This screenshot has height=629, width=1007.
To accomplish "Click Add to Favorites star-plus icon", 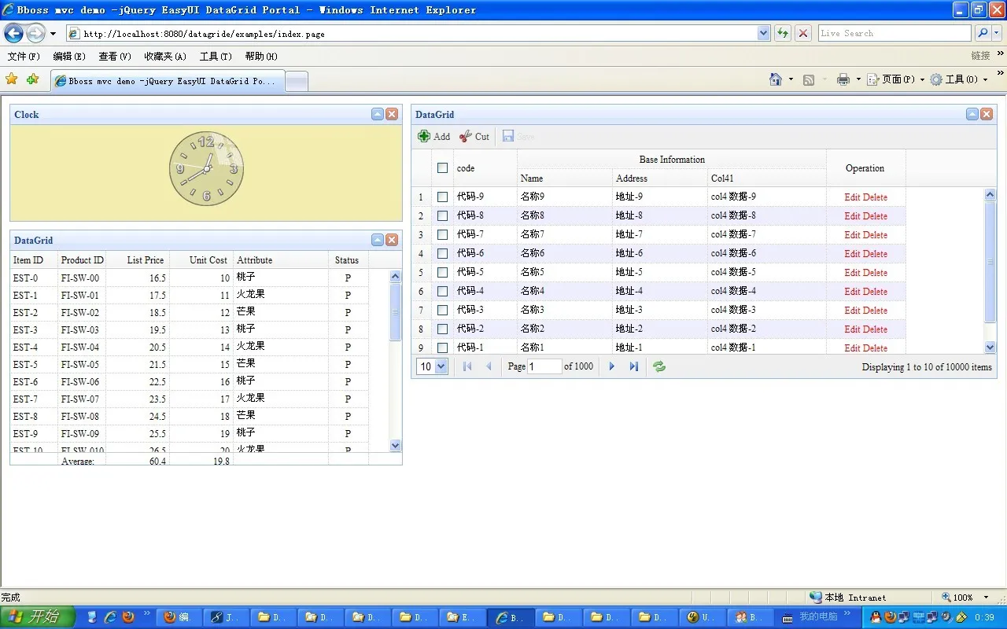I will click(32, 79).
